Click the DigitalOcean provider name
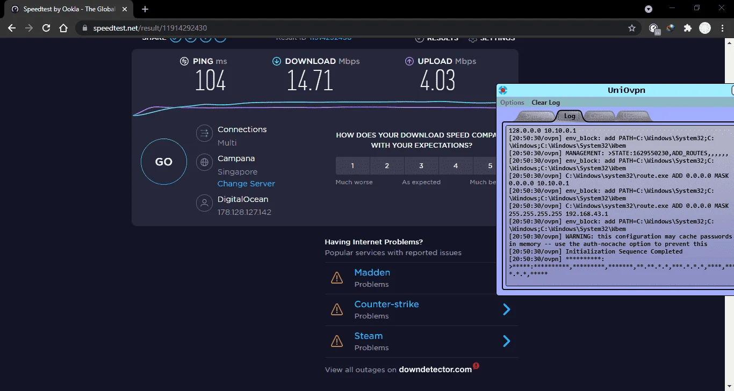 click(x=243, y=199)
